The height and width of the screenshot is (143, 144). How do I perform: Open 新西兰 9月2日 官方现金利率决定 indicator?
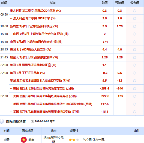34,26
